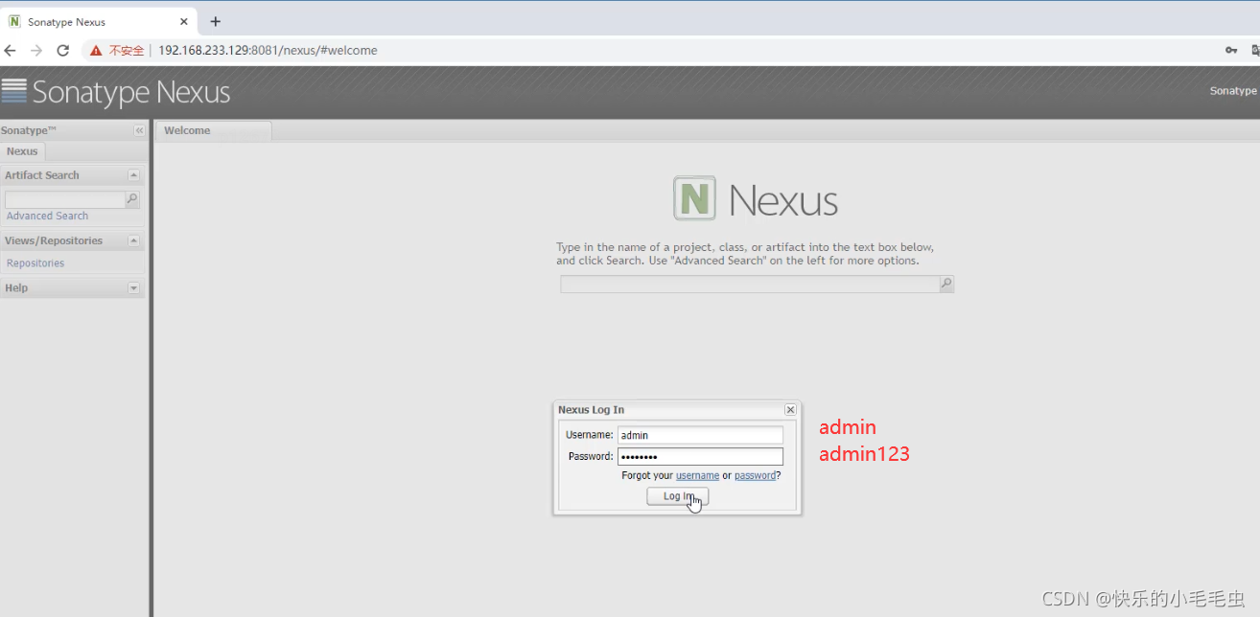This screenshot has width=1260, height=617.
Task: Go forward in the browser
Action: click(36, 50)
